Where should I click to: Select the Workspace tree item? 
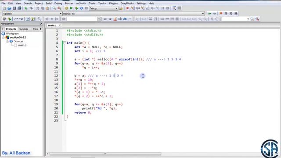coord(12,33)
